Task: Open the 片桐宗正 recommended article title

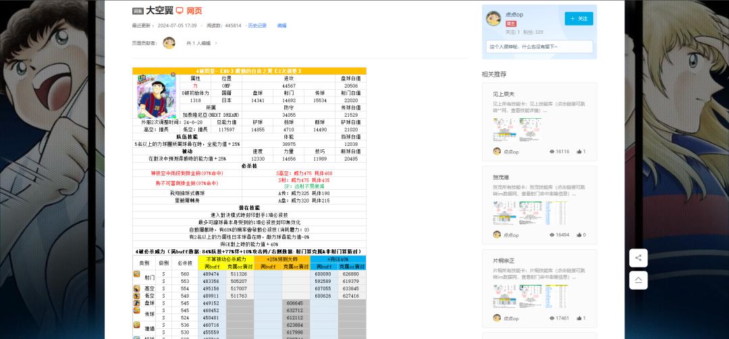Action: [x=504, y=261]
